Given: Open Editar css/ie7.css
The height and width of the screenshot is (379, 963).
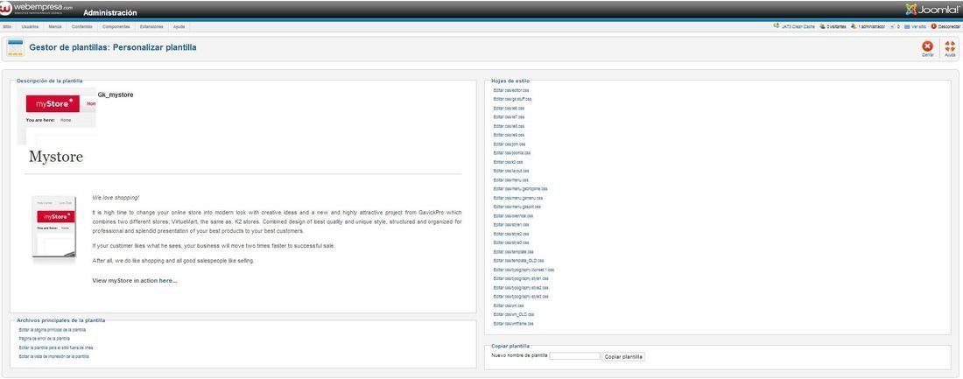Looking at the screenshot, I should 509,116.
